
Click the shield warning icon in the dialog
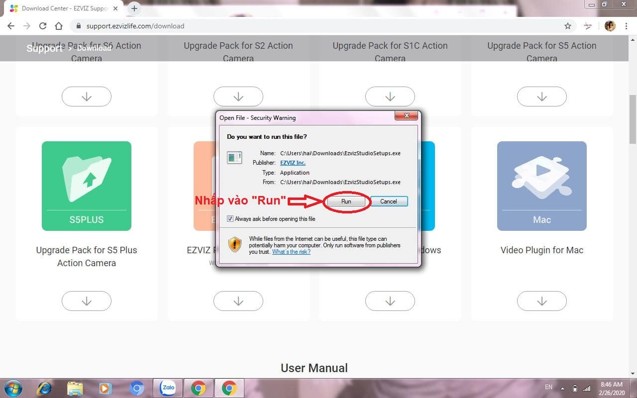pos(234,244)
